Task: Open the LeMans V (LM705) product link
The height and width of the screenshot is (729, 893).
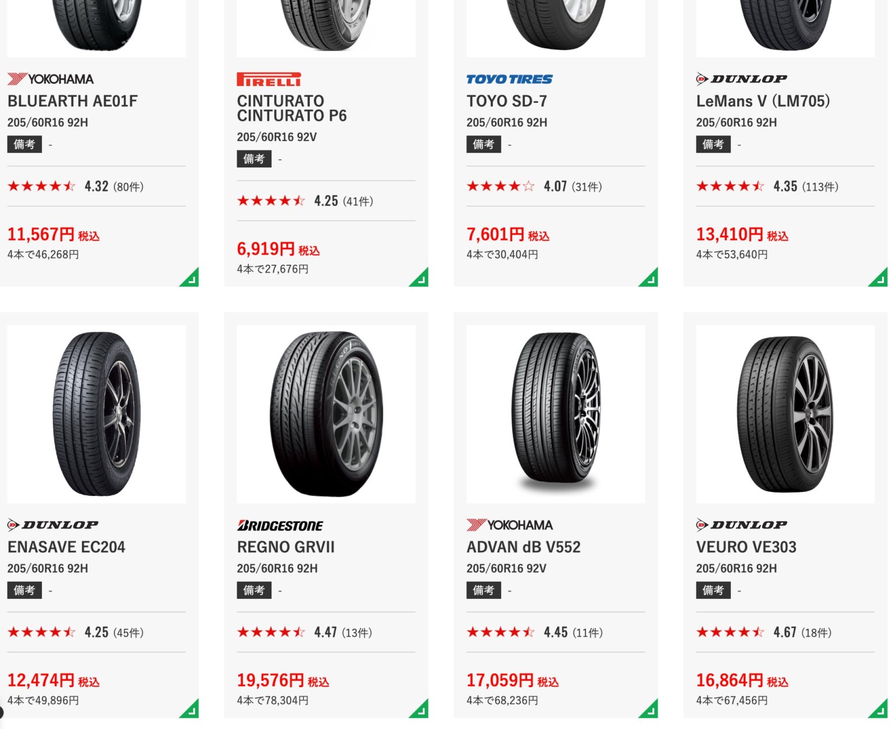Action: click(763, 101)
